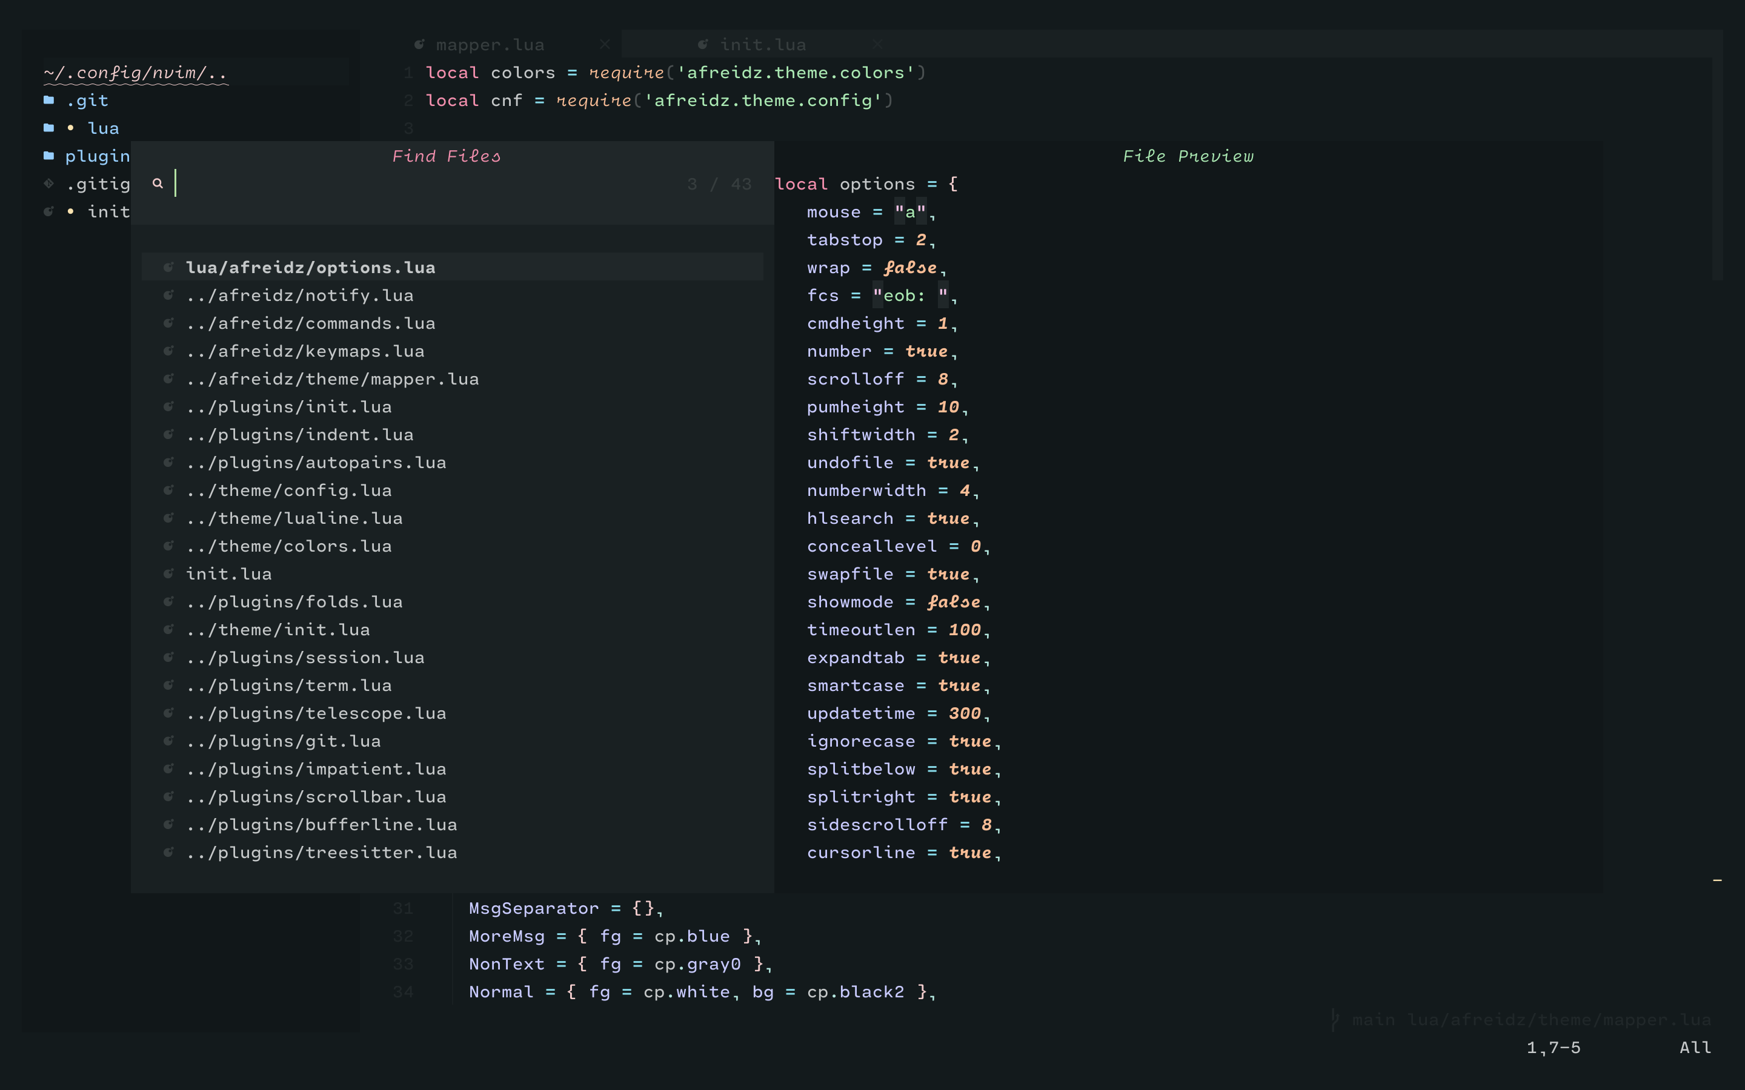Click 'timeoutlen = 100' in preview

(899, 630)
